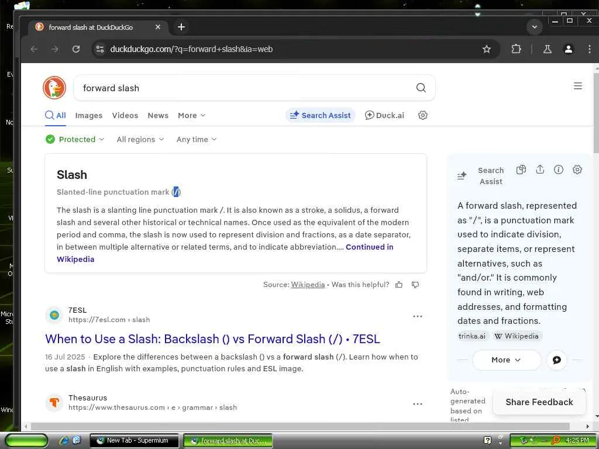Viewport: 599px width, 449px height.
Task: Switch to New Tab - Supermium taskbar item
Action: [x=134, y=440]
